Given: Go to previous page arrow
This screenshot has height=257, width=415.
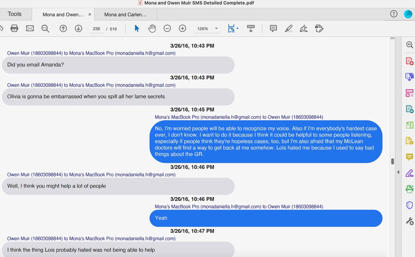Looking at the screenshot, I should point(63,28).
